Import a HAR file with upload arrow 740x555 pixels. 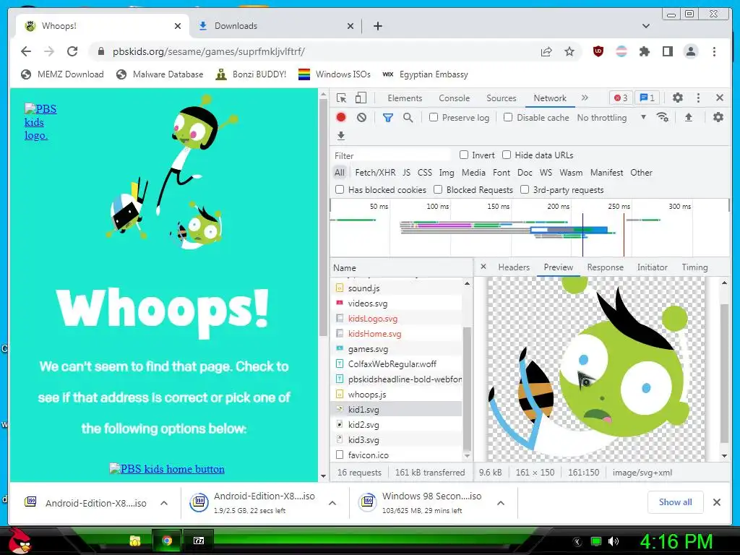click(x=689, y=117)
